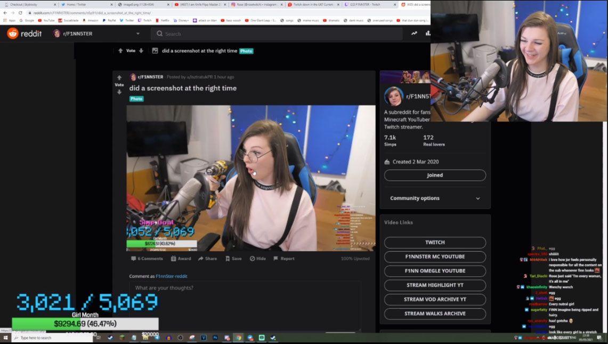The height and width of the screenshot is (344, 608).
Task: Reload the page with refresh icon
Action: pyautogui.click(x=20, y=13)
